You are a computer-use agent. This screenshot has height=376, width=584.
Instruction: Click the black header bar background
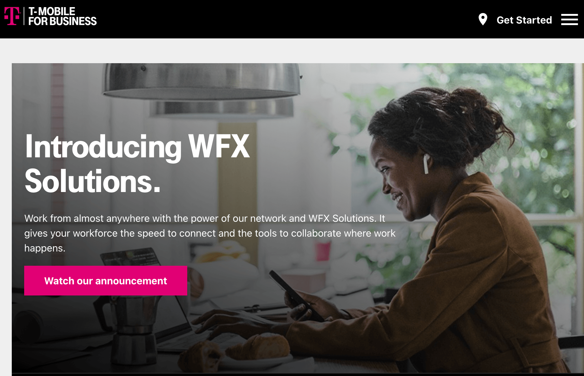coord(279,19)
